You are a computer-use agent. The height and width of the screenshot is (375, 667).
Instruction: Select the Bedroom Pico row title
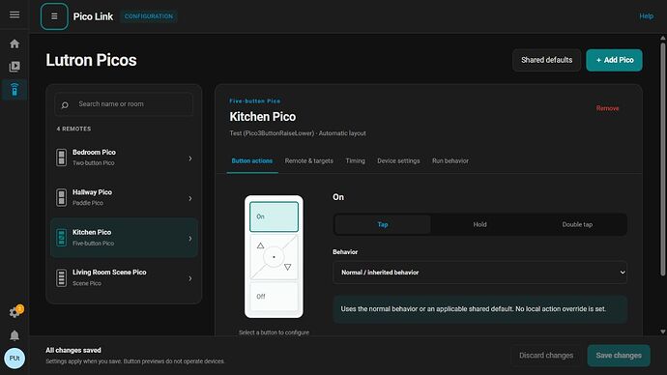94,152
